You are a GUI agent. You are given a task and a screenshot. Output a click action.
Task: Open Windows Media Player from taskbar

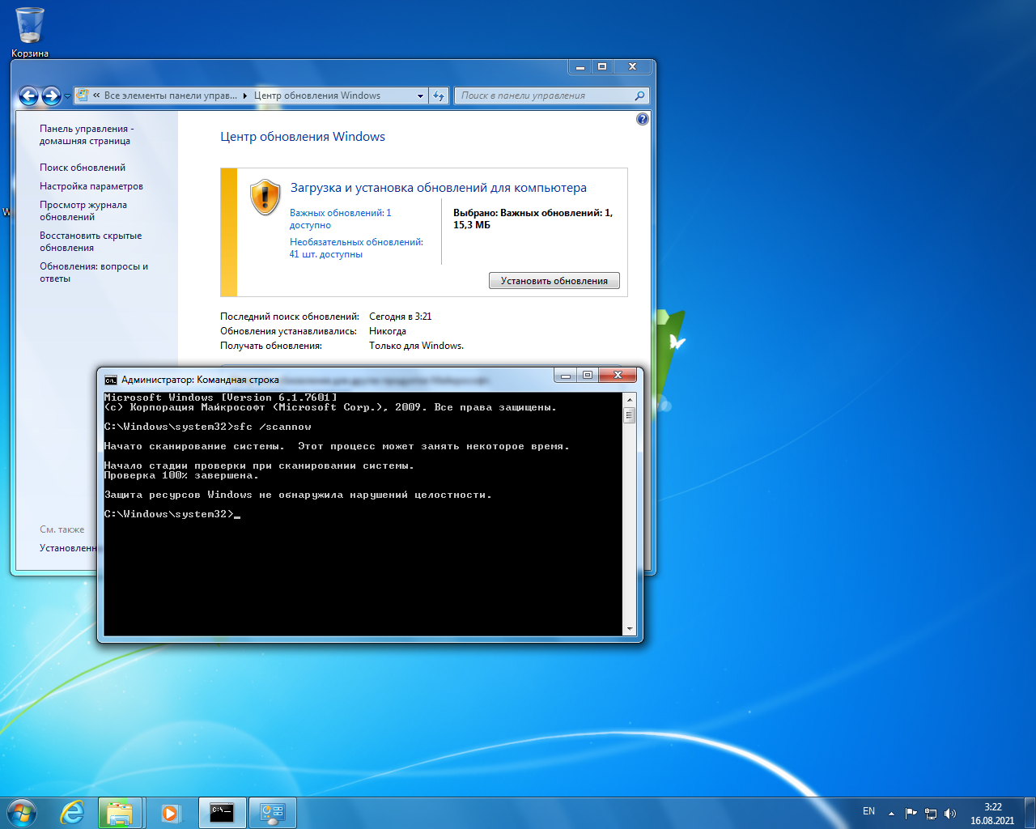pos(170,813)
